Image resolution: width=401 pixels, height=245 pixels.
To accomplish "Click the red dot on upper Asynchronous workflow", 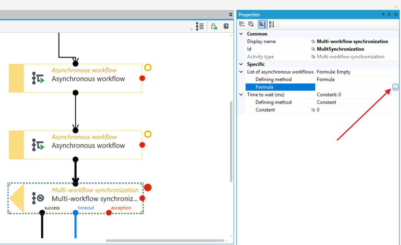I will point(142,78).
